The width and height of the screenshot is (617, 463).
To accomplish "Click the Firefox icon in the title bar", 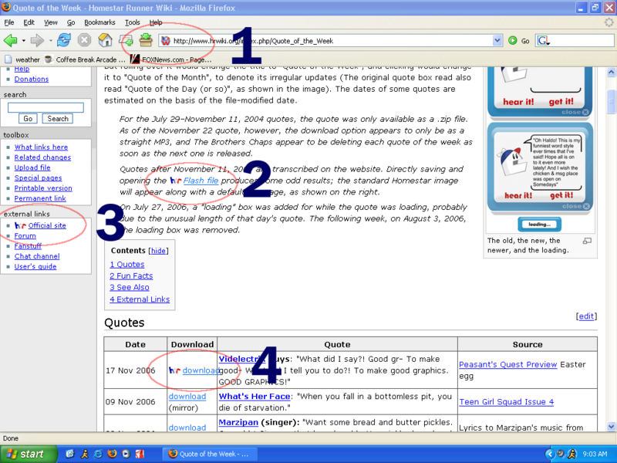I will pyautogui.click(x=6, y=8).
